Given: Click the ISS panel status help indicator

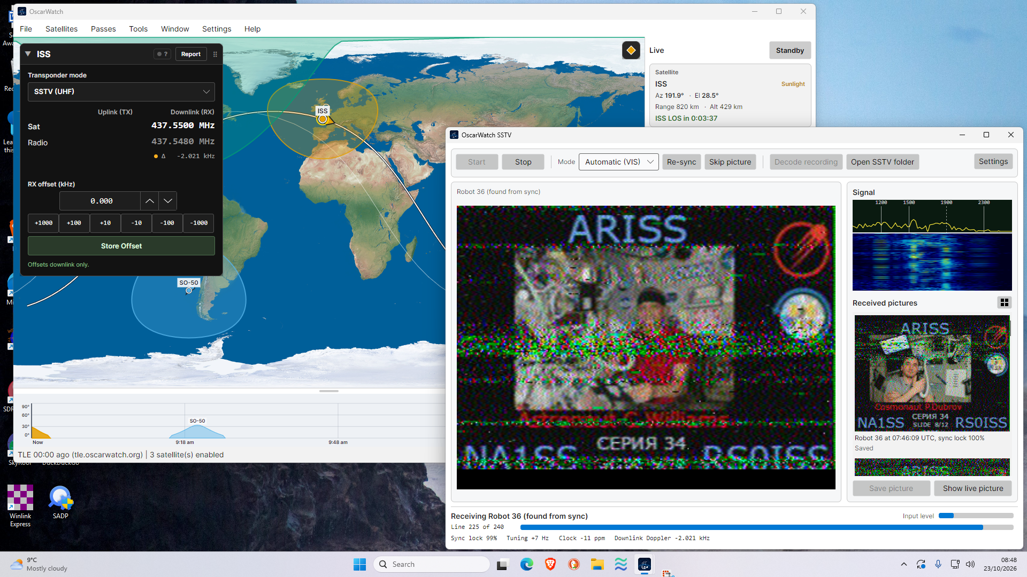Looking at the screenshot, I should tap(162, 54).
